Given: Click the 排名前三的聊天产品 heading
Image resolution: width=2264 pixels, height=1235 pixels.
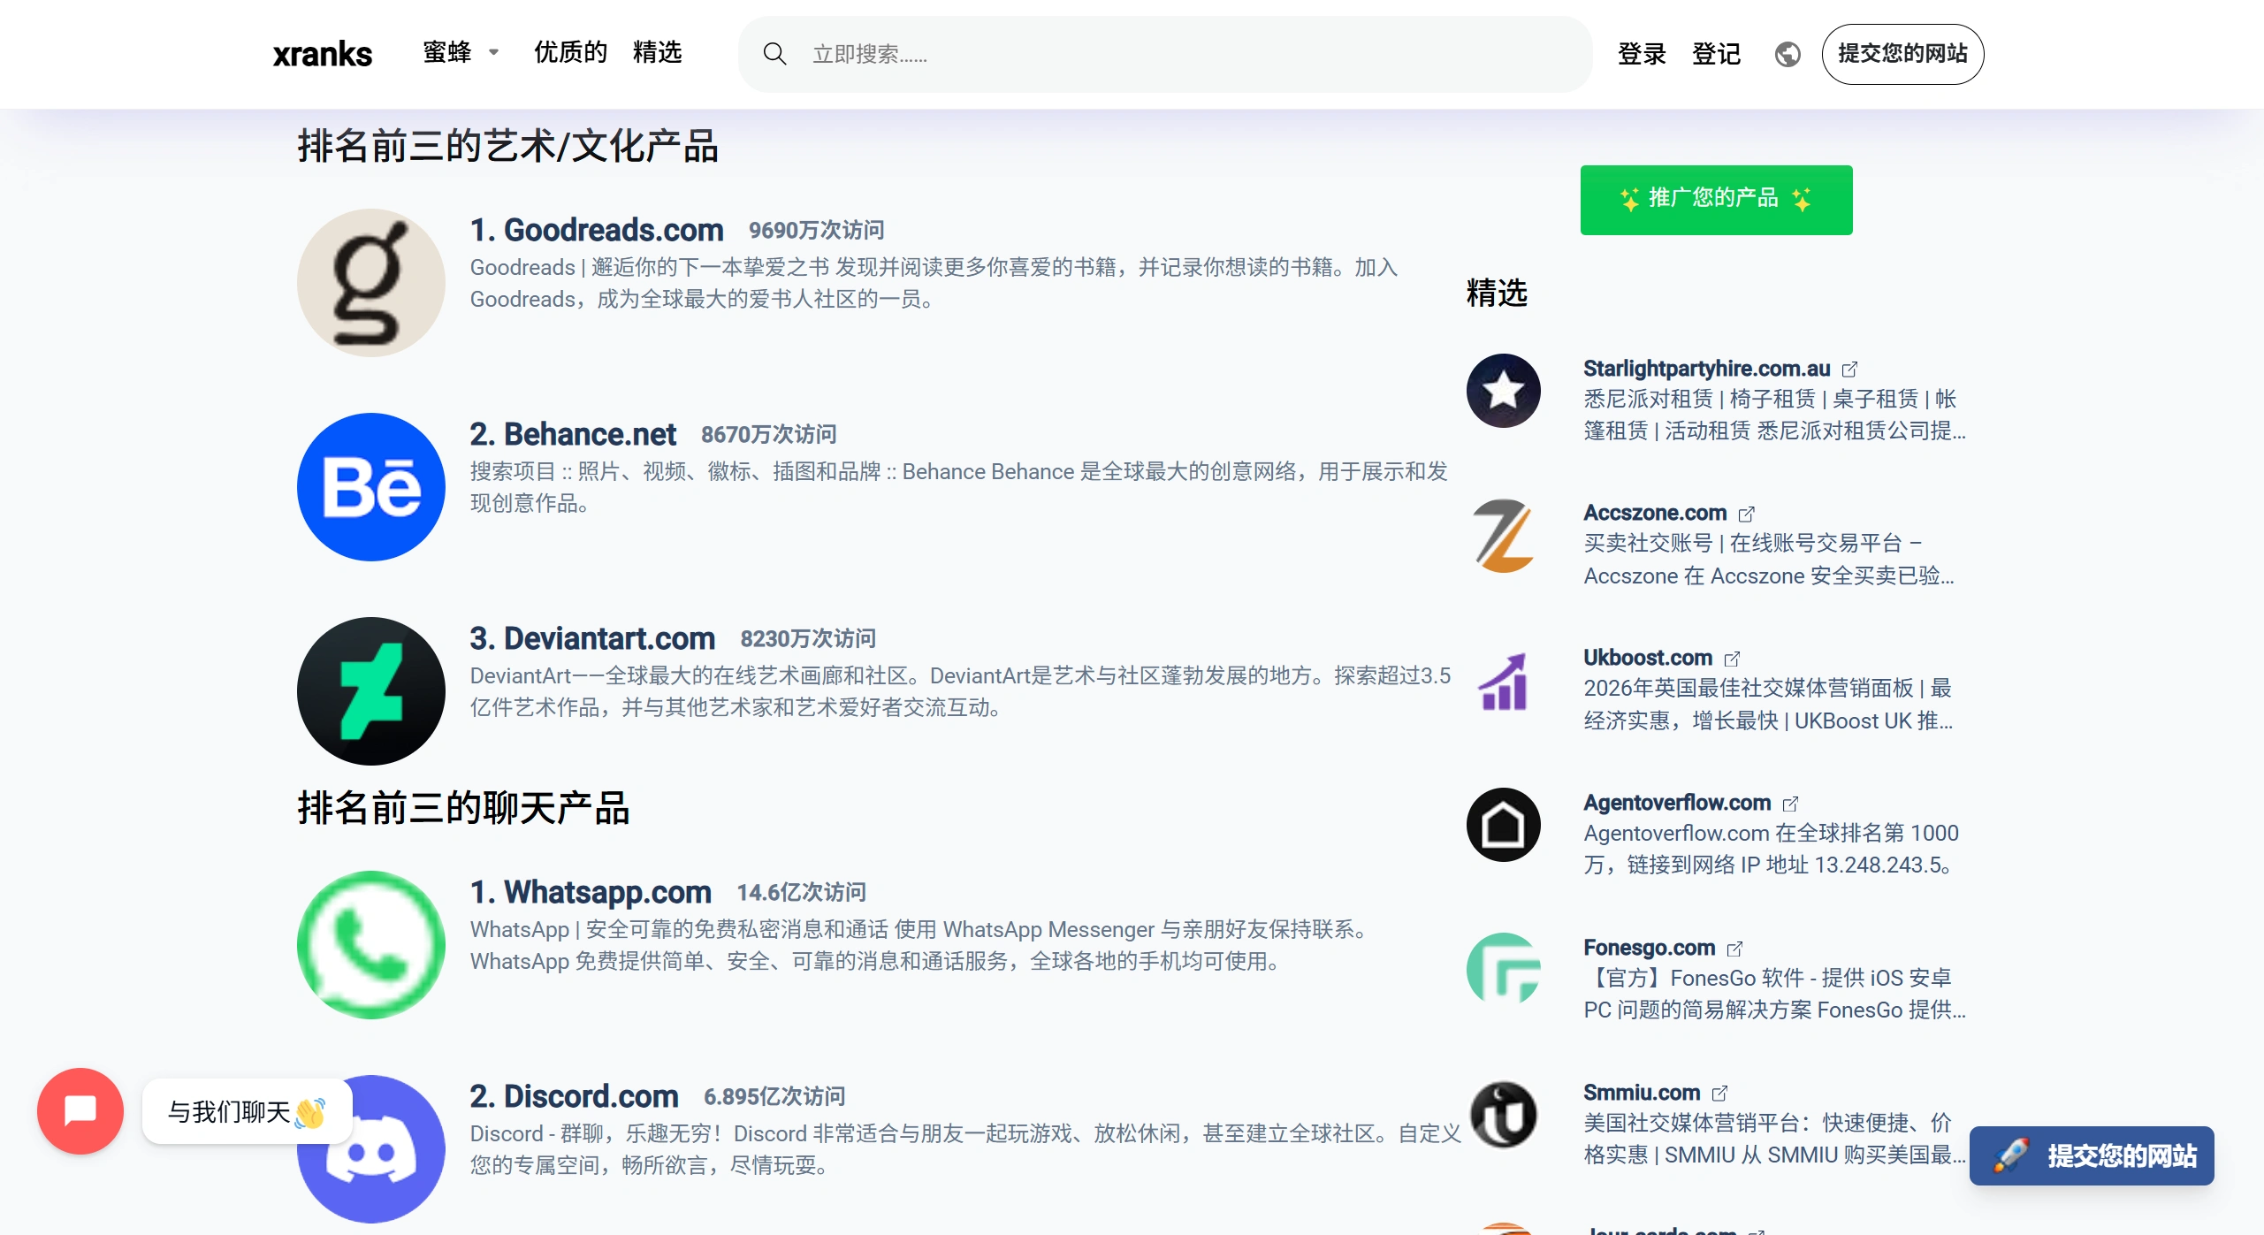Looking at the screenshot, I should point(463,808).
